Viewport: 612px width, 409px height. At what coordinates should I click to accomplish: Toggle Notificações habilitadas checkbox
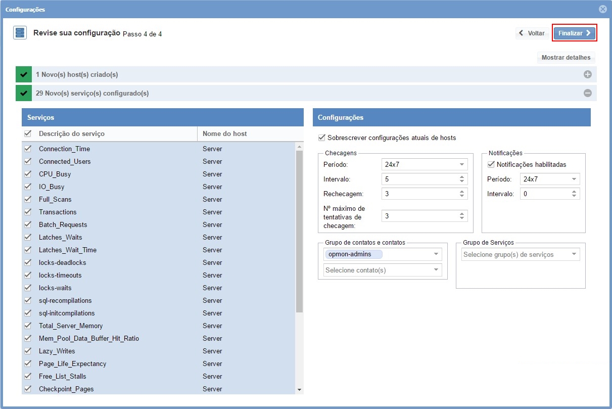click(x=491, y=164)
